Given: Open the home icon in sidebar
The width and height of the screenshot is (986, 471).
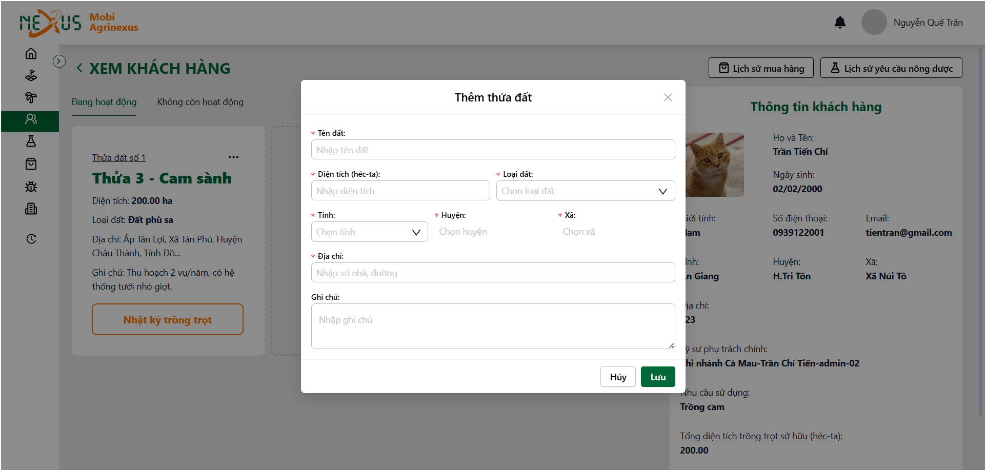Looking at the screenshot, I should (x=31, y=53).
